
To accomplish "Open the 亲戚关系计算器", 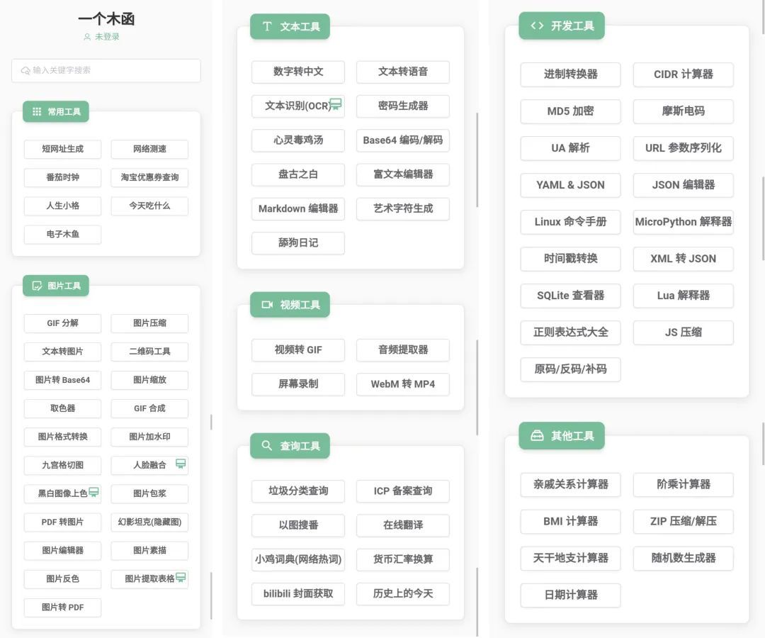I will [570, 485].
